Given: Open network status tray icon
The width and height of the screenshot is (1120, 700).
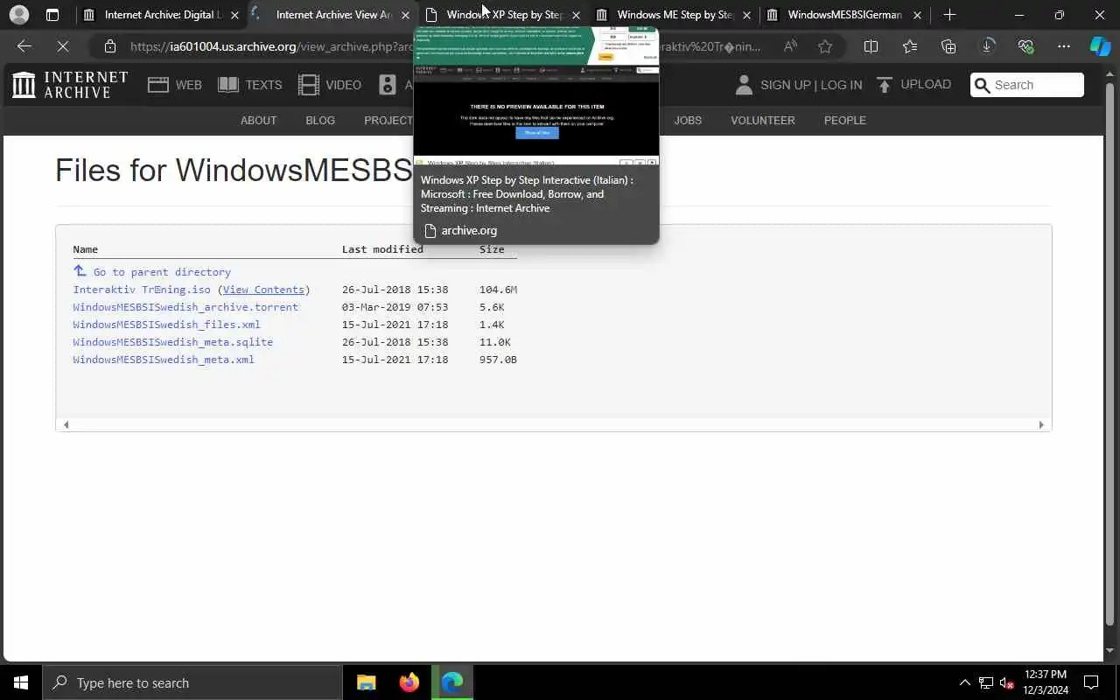Looking at the screenshot, I should pos(986,682).
